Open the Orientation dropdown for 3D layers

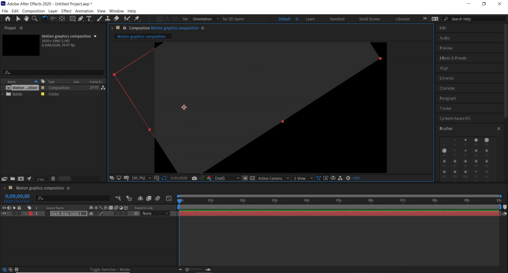click(x=205, y=19)
